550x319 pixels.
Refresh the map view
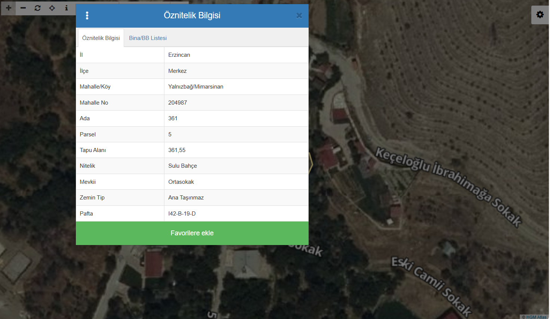38,8
